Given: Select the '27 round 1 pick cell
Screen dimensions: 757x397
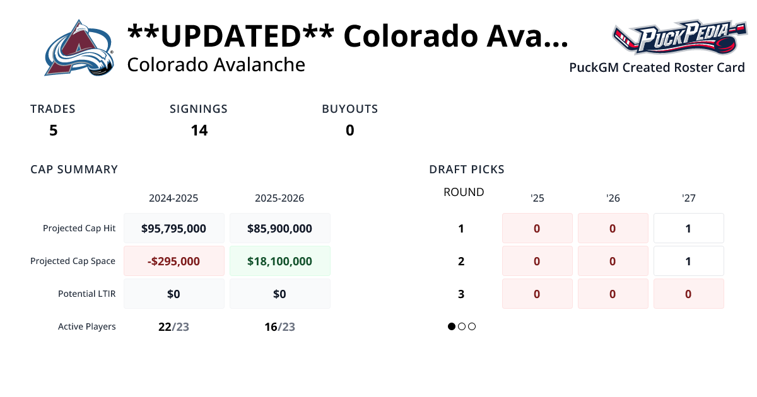Looking at the screenshot, I should [x=688, y=227].
